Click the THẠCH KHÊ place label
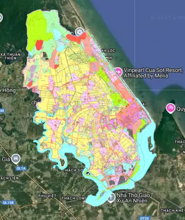185x220 pixels. click(x=172, y=211)
